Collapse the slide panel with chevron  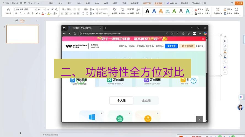tap(37, 21)
